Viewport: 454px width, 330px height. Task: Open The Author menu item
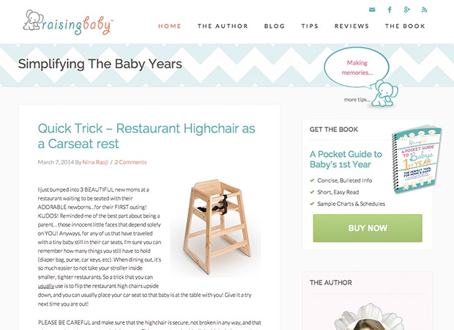223,26
